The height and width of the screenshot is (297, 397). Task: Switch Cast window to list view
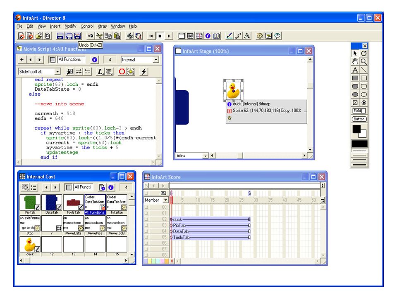33,187
